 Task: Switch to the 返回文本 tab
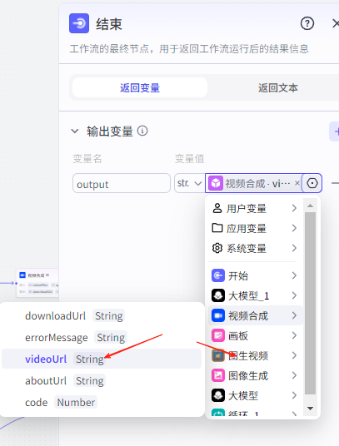pos(278,88)
